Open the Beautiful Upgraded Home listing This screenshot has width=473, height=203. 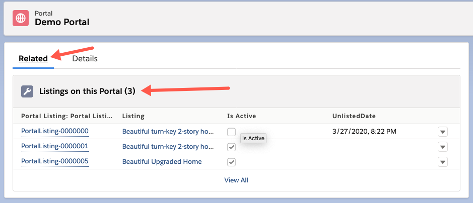[162, 162]
